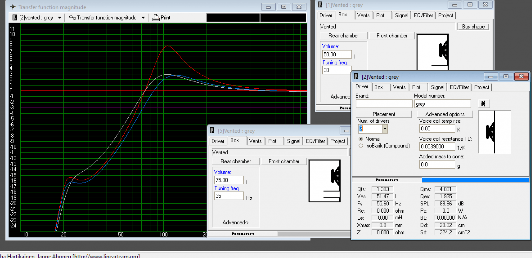Click the Qts value 1.303
Viewport: 532px width, 258px height.
coord(382,189)
